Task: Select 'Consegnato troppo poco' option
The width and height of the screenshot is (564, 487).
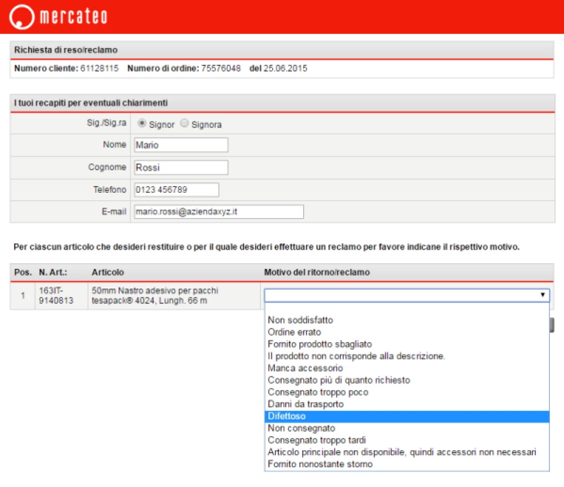Action: point(318,392)
